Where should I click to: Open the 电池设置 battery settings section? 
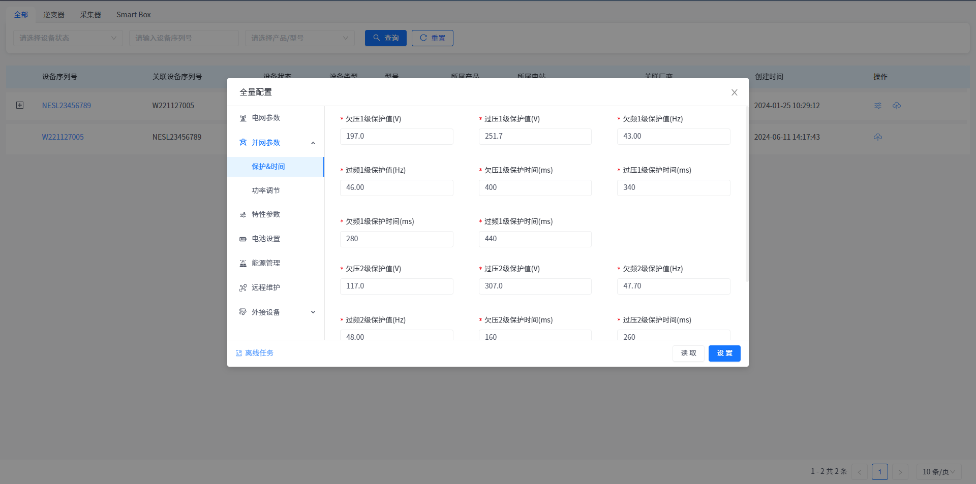(x=266, y=239)
